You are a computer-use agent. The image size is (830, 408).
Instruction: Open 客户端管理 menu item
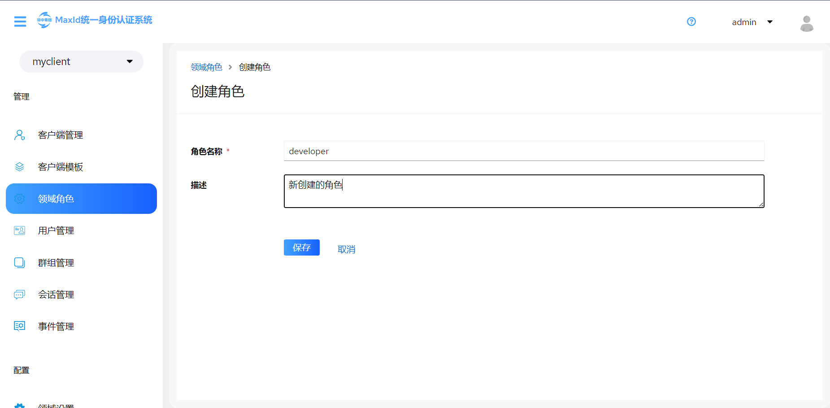[81, 135]
